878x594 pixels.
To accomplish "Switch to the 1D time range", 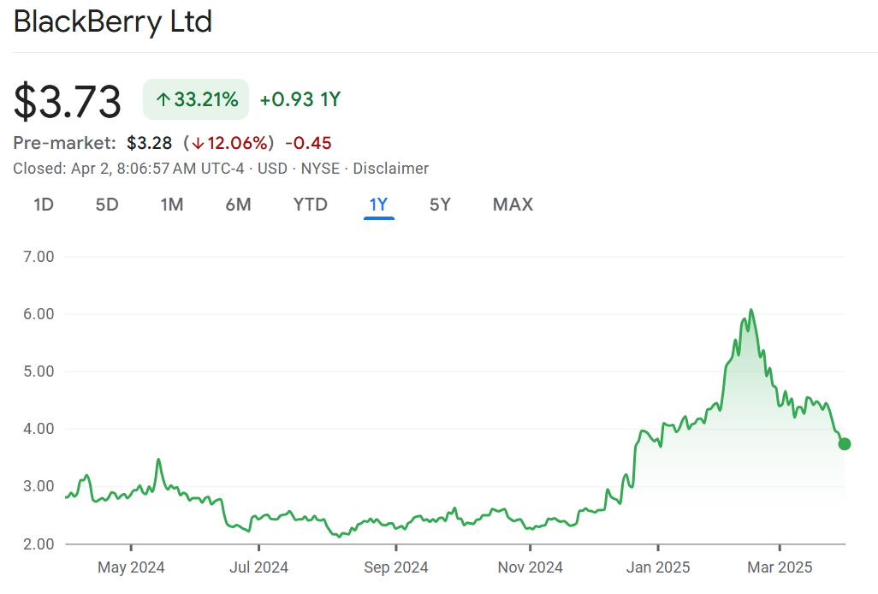I will 44,205.
